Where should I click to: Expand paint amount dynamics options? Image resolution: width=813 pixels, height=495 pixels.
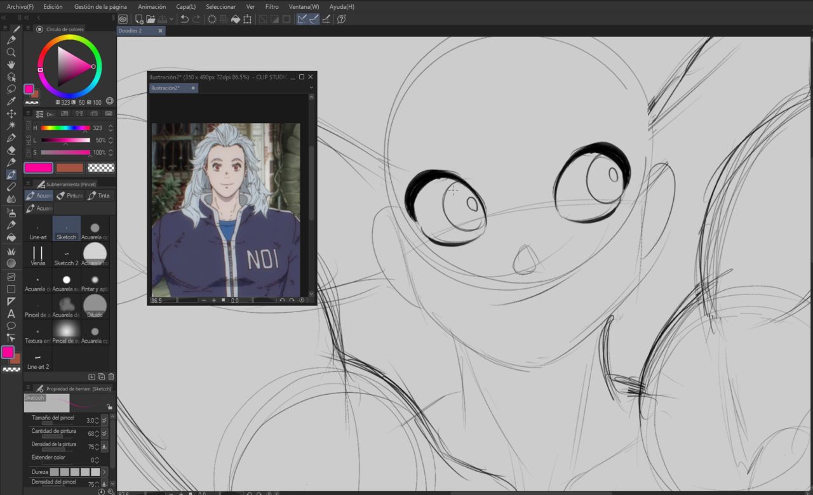coord(104,433)
